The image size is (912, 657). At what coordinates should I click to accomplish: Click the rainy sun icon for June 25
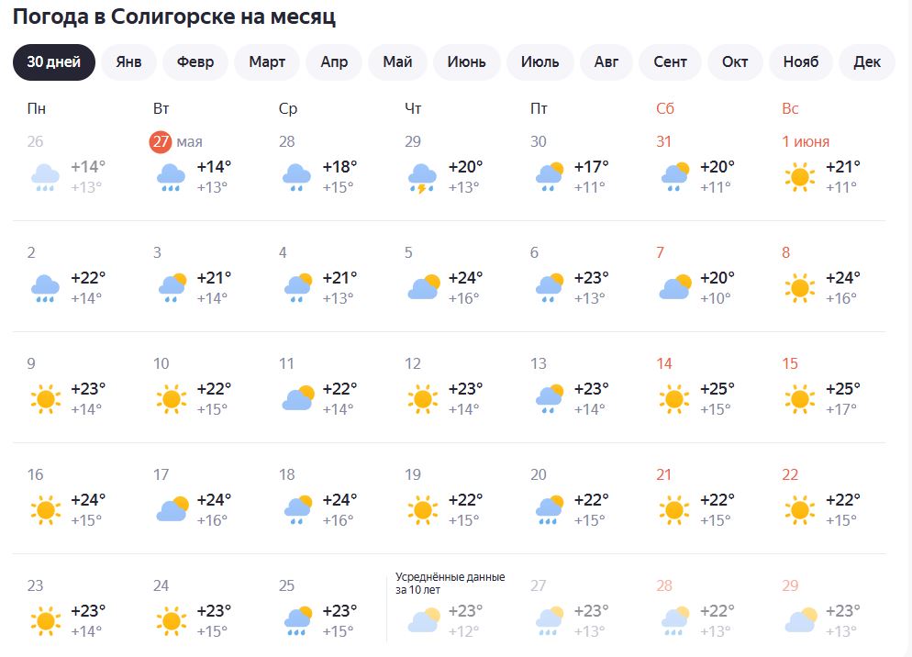[x=296, y=621]
